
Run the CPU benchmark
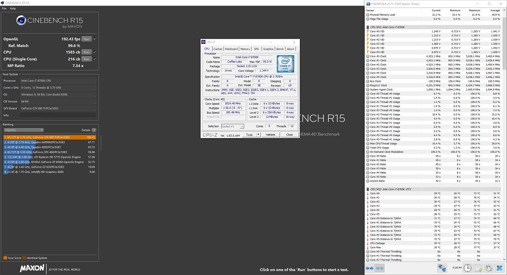[86, 52]
